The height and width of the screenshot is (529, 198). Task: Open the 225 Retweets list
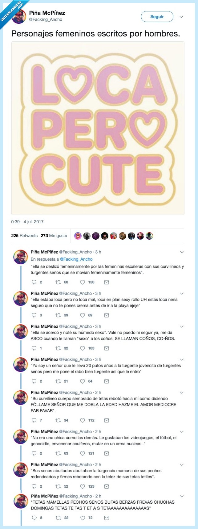[24, 236]
